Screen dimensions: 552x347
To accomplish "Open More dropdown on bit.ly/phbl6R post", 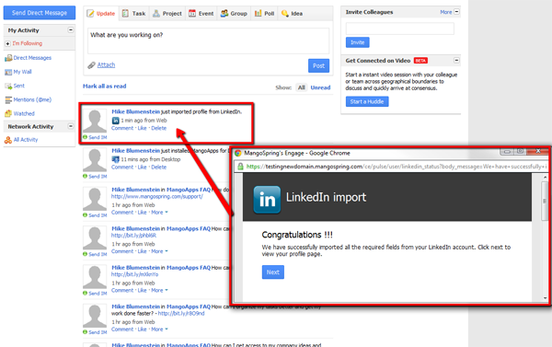I will [x=159, y=251].
